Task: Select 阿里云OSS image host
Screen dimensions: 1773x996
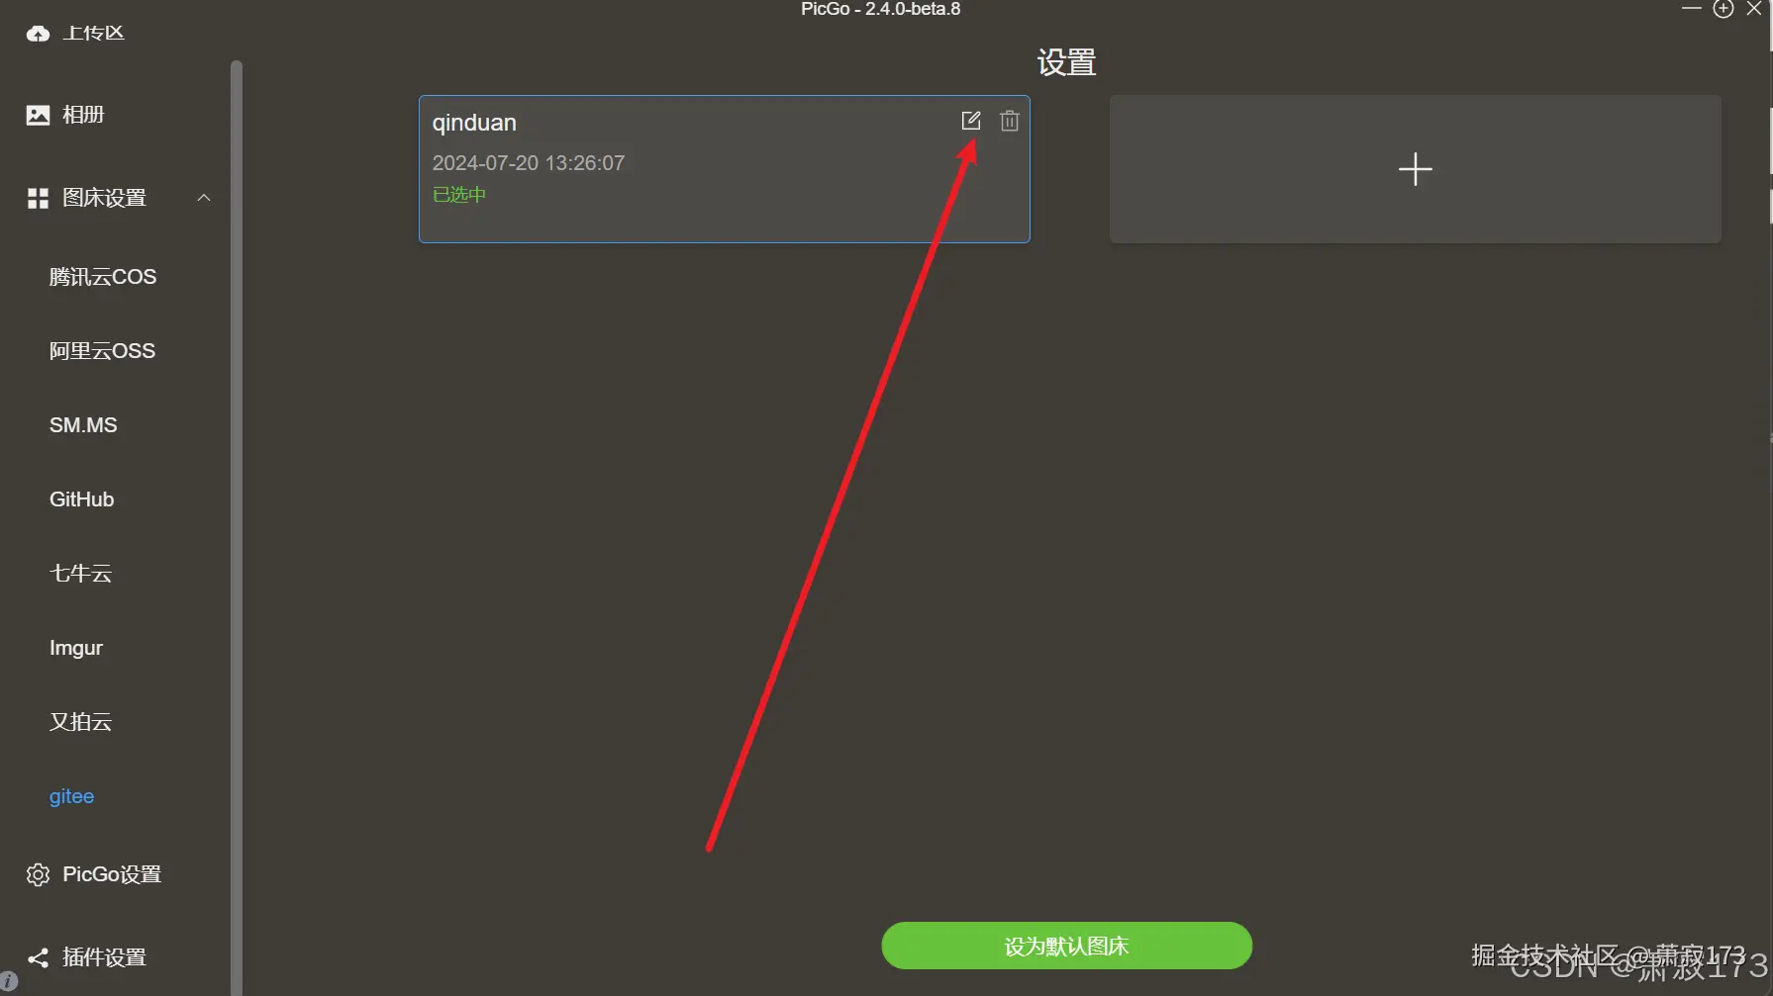Action: 102,351
